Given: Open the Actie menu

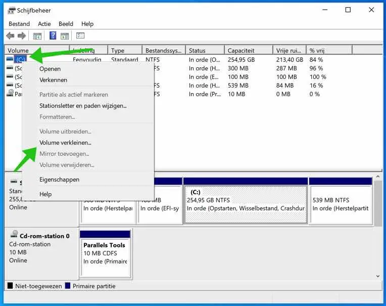Looking at the screenshot, I should [x=44, y=24].
